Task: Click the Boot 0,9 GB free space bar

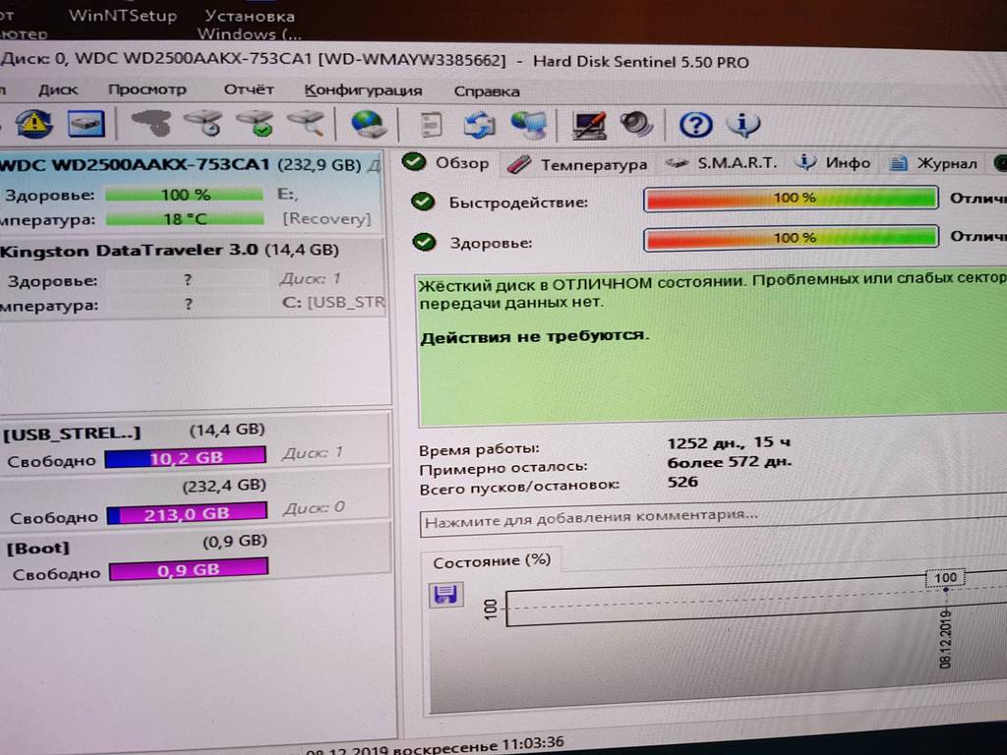Action: [x=189, y=569]
